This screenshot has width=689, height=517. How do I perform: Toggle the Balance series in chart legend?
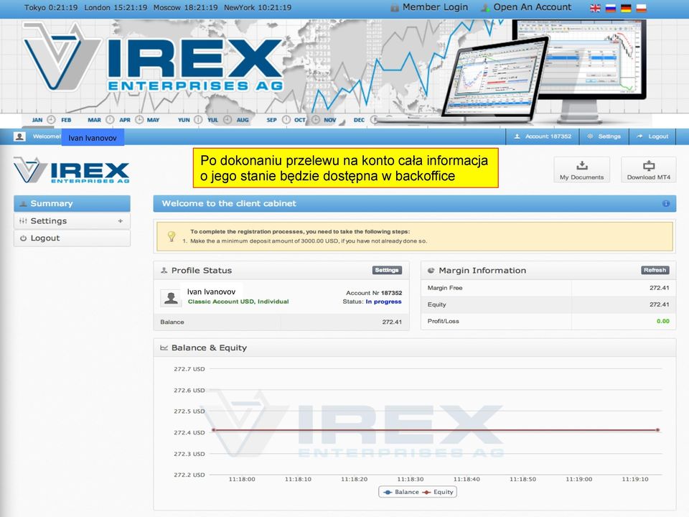coord(401,492)
